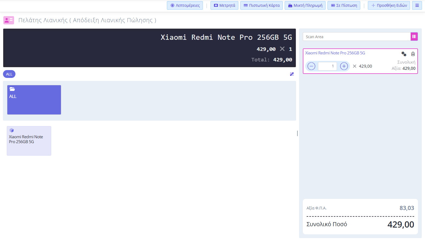Choose Μικτή Πληρωμή mixed payment

(305, 5)
